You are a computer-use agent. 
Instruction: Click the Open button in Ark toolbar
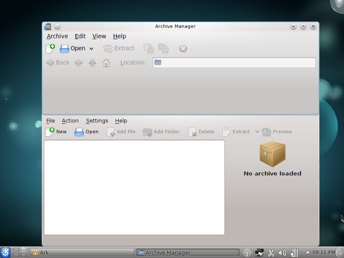tap(86, 132)
